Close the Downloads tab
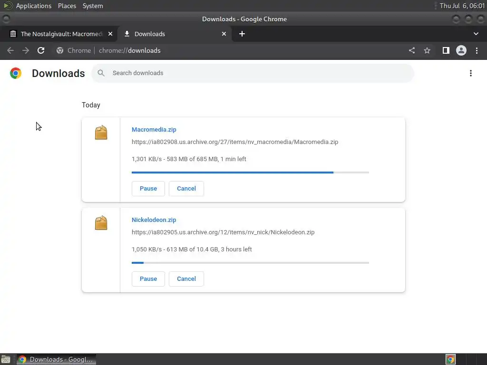Viewport: 487px width, 365px height. pyautogui.click(x=224, y=34)
